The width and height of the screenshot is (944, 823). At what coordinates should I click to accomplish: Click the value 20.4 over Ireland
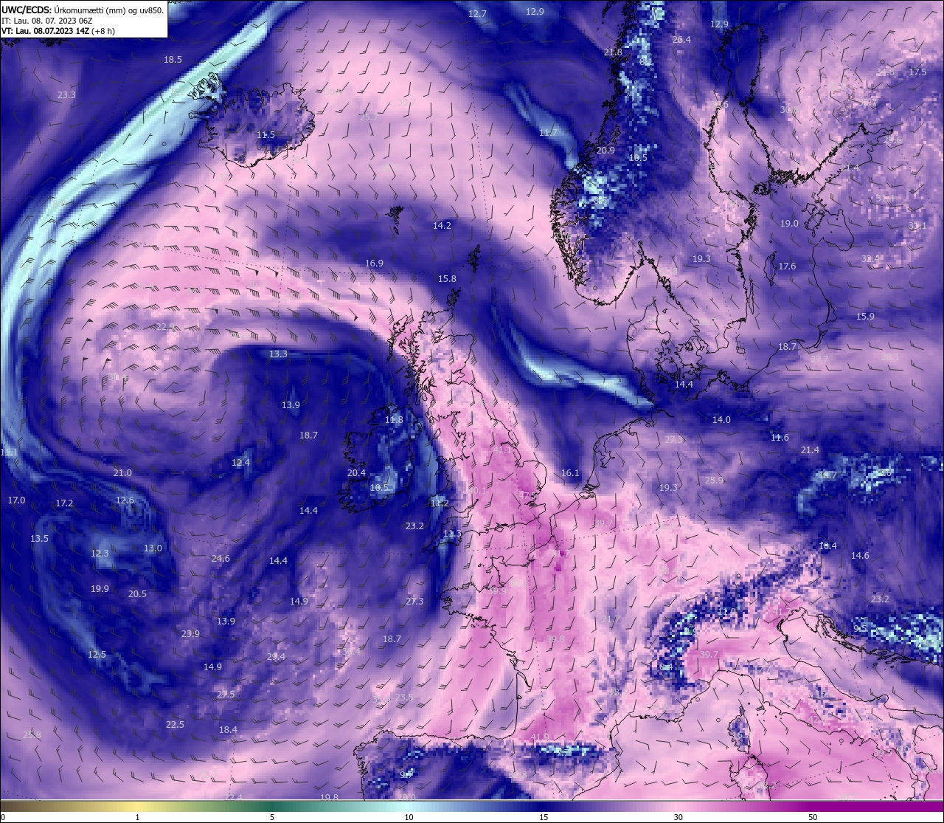click(x=356, y=473)
